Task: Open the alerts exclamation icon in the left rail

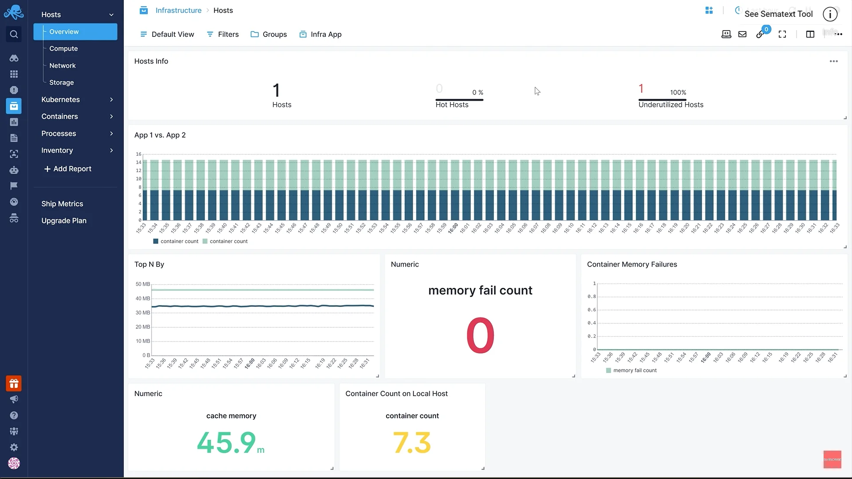Action: pos(14,90)
